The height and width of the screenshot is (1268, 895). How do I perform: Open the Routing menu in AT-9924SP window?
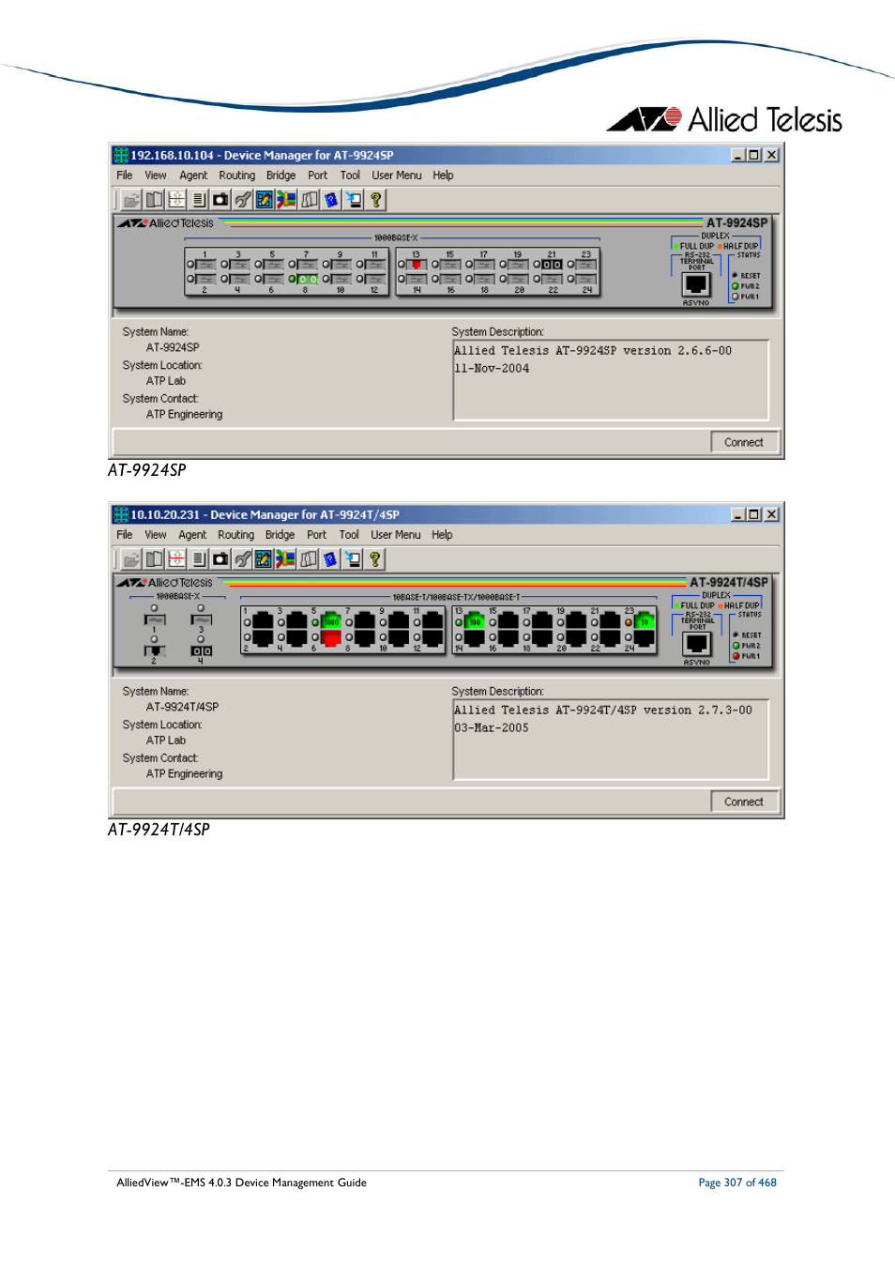237,176
